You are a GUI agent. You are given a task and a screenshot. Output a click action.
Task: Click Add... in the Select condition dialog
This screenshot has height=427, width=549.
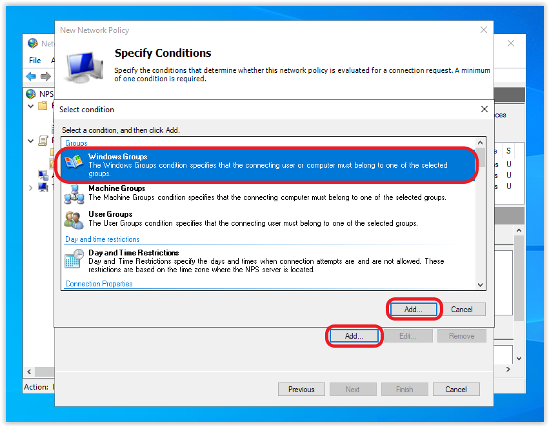coord(414,310)
